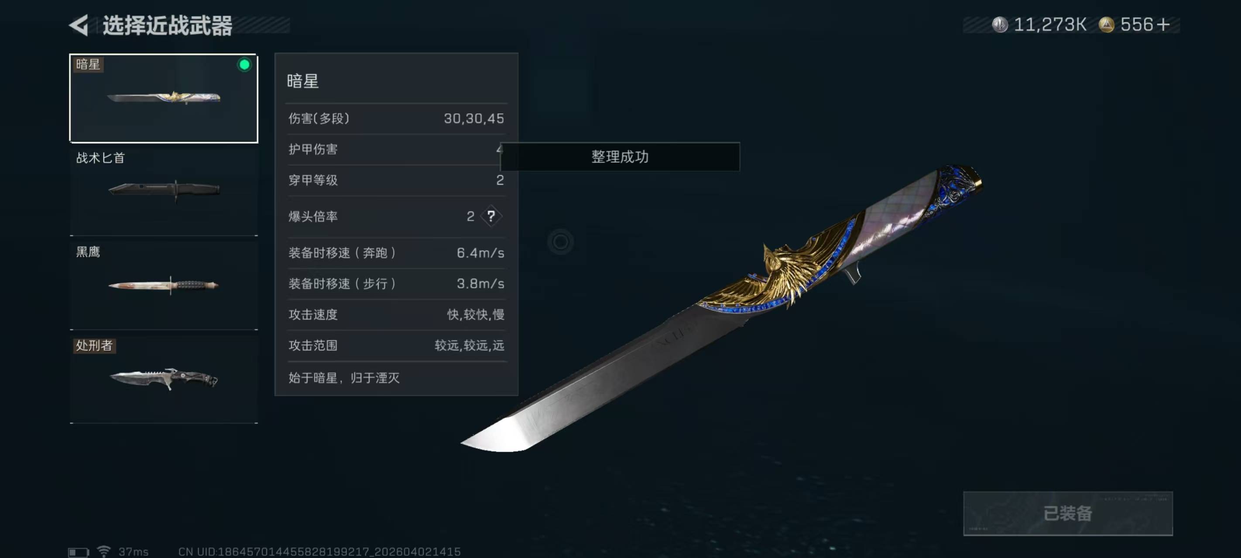The image size is (1241, 558).
Task: Go back using the arrow icon
Action: (79, 25)
